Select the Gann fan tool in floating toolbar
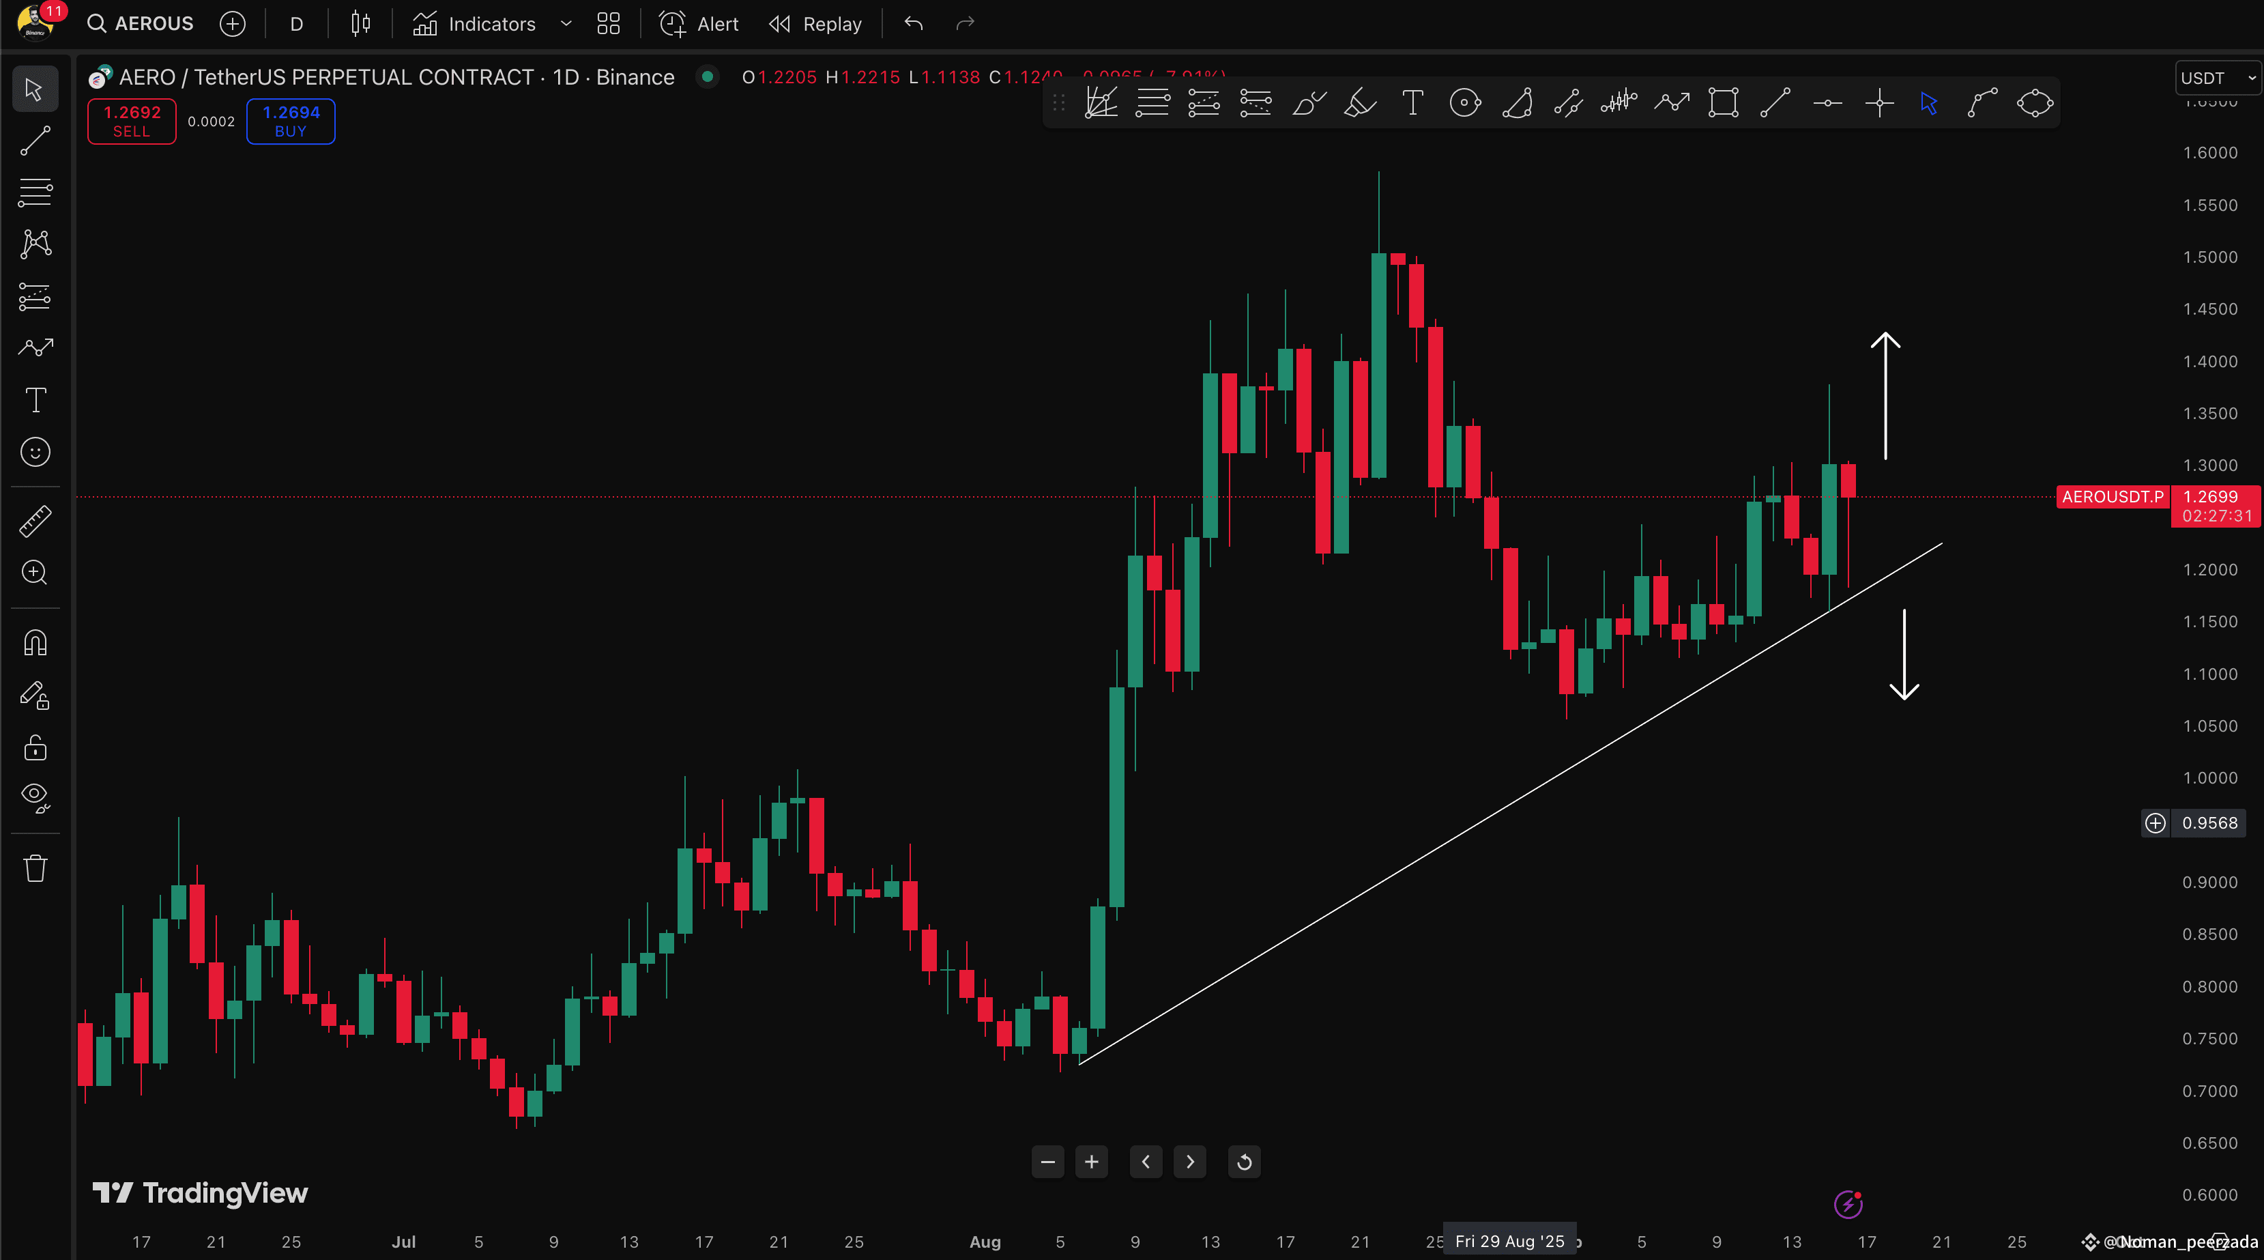Viewport: 2264px width, 1260px height. 1101,103
